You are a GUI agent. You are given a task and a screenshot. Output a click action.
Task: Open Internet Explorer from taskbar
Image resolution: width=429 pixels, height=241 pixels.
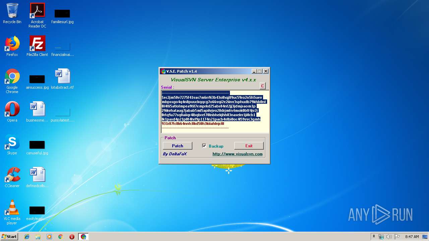[27, 237]
